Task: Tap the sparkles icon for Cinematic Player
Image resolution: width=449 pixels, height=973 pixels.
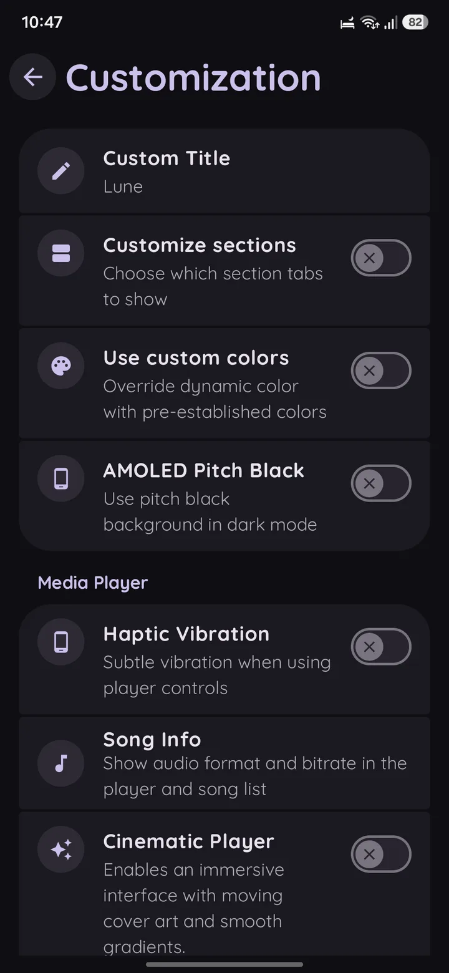Action: (61, 850)
